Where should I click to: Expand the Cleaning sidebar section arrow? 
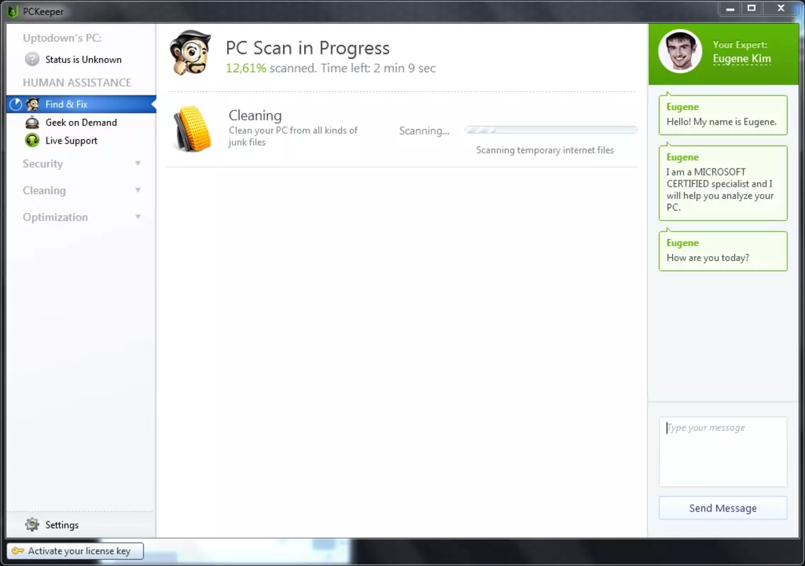point(138,190)
